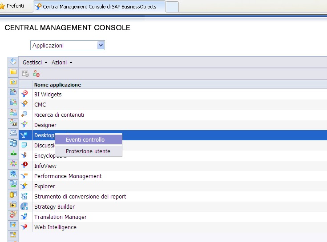Click the user security toolbar icon
Image resolution: width=327 pixels, height=242 pixels.
[x=36, y=73]
